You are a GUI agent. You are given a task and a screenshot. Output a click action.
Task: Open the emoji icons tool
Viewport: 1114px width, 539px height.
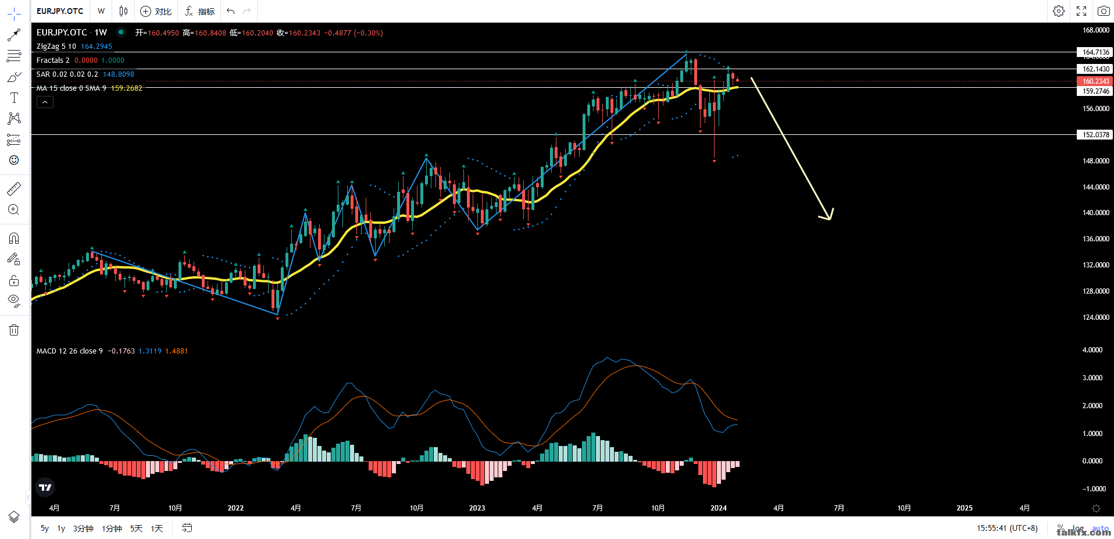(x=14, y=160)
